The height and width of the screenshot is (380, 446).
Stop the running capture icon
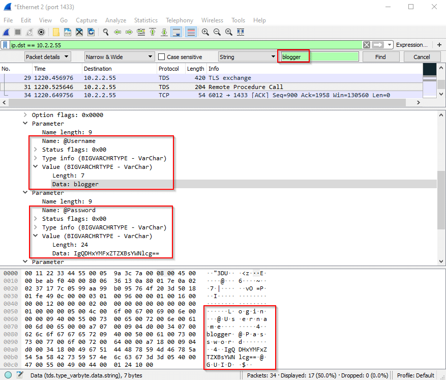click(x=17, y=32)
